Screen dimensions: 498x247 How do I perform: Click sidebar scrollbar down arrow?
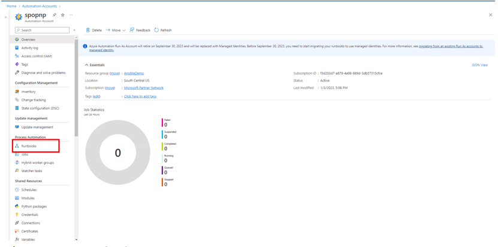[76, 240]
